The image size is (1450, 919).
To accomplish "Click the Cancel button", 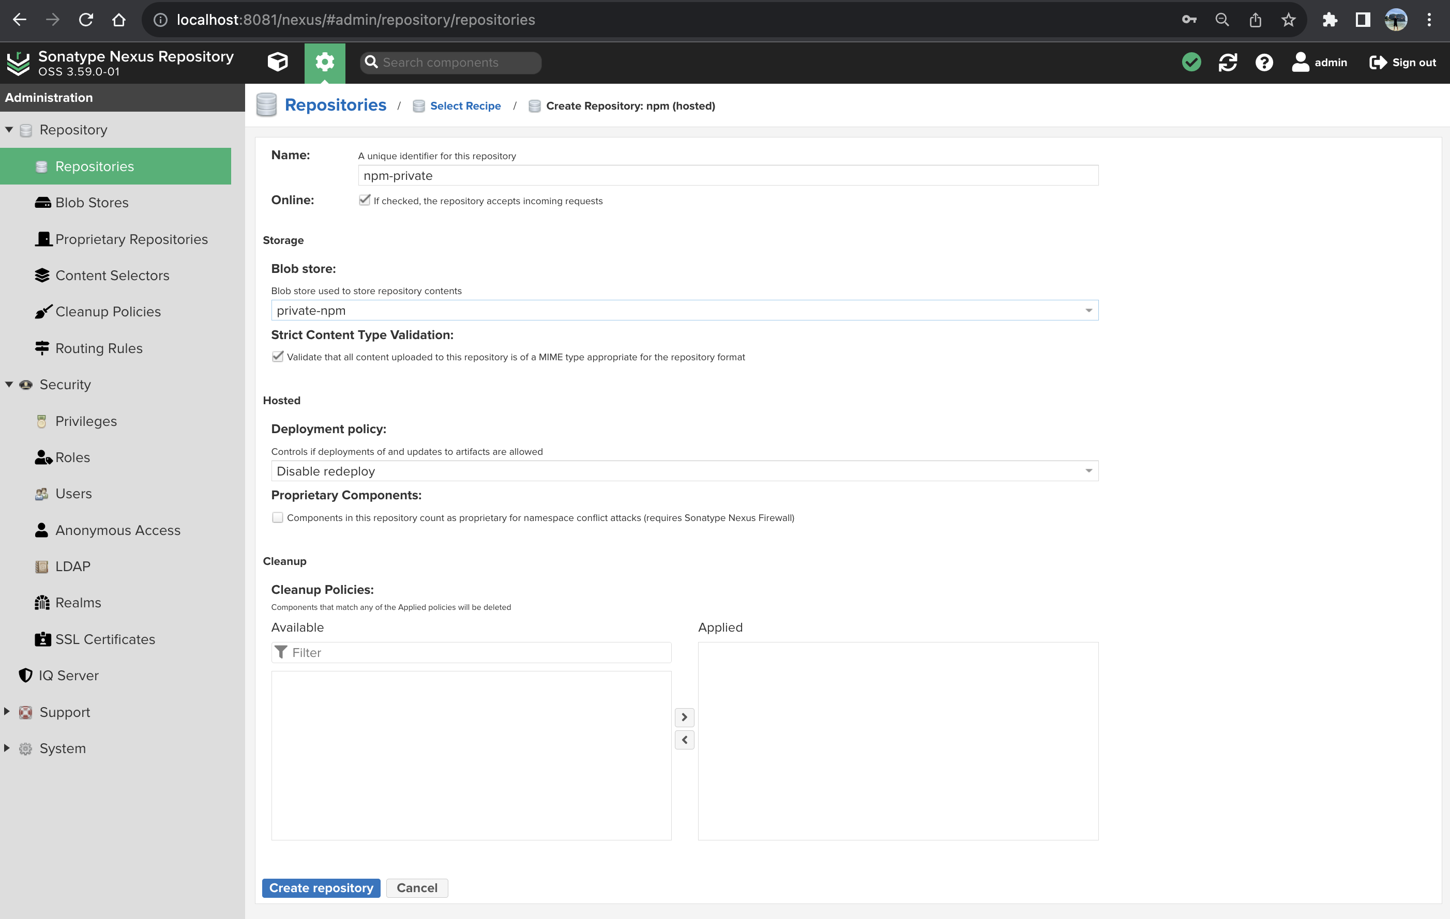I will pyautogui.click(x=417, y=887).
